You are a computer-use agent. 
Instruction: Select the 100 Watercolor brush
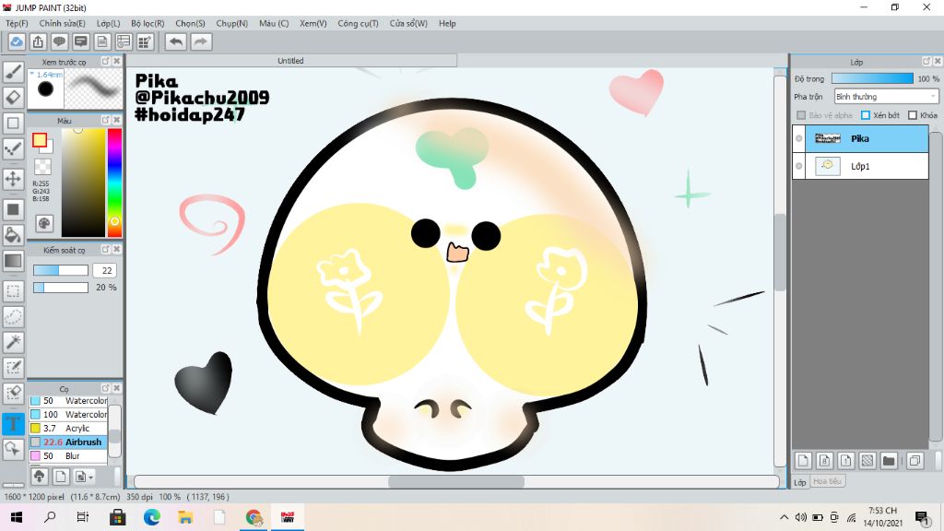[x=68, y=414]
